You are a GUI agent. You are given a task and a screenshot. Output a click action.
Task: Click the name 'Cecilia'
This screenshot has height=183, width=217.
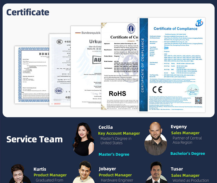point(106,127)
